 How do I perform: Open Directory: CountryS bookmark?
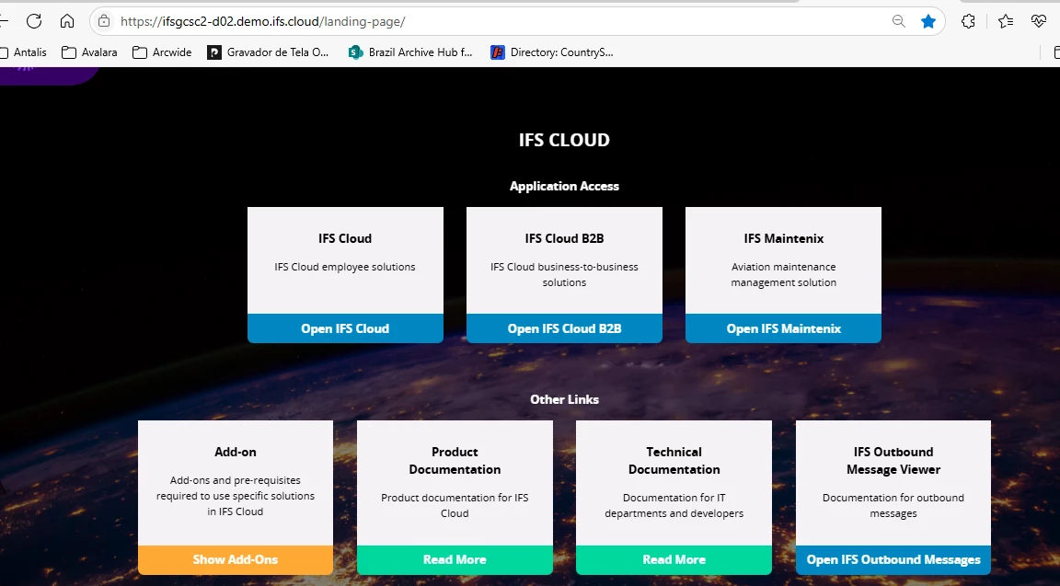pos(552,52)
